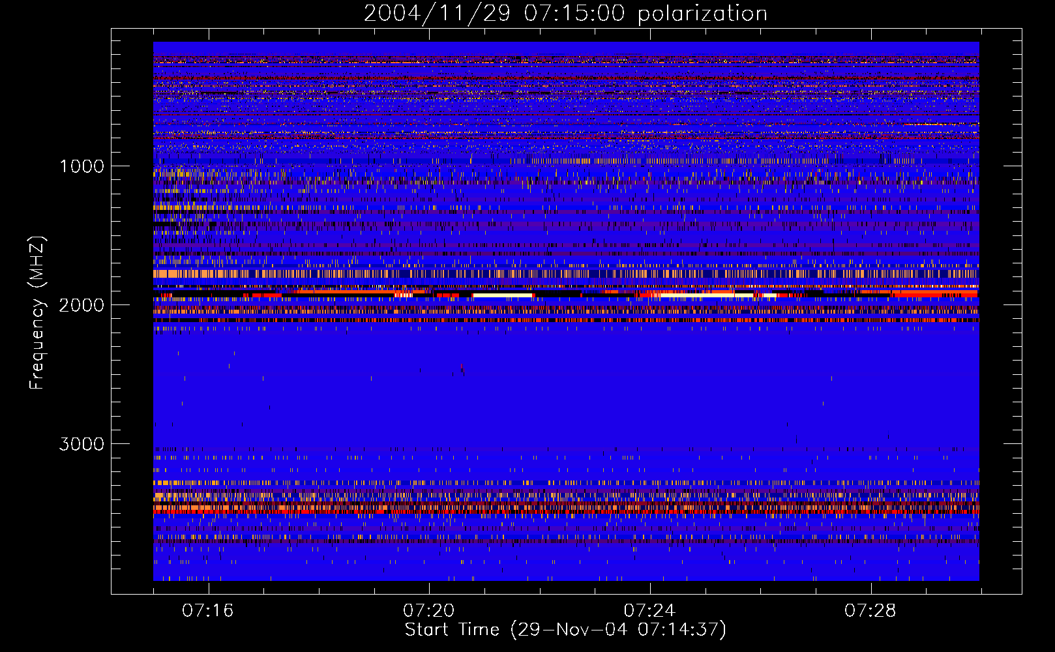The width and height of the screenshot is (1055, 652).
Task: Click the 'Frequency (MHZ)' y-axis title
Action: point(37,313)
